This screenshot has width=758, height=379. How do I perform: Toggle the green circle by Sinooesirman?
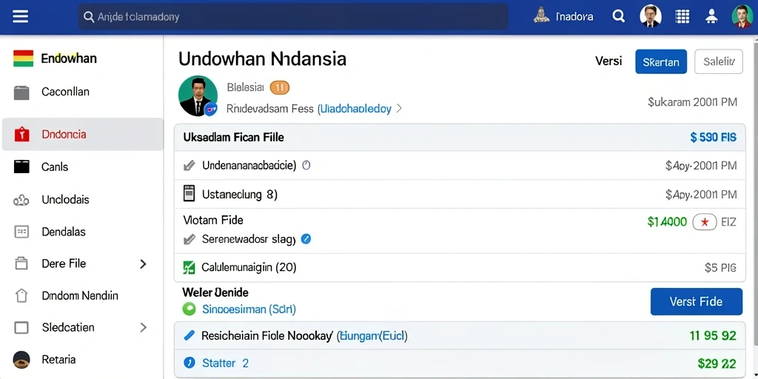(x=189, y=308)
